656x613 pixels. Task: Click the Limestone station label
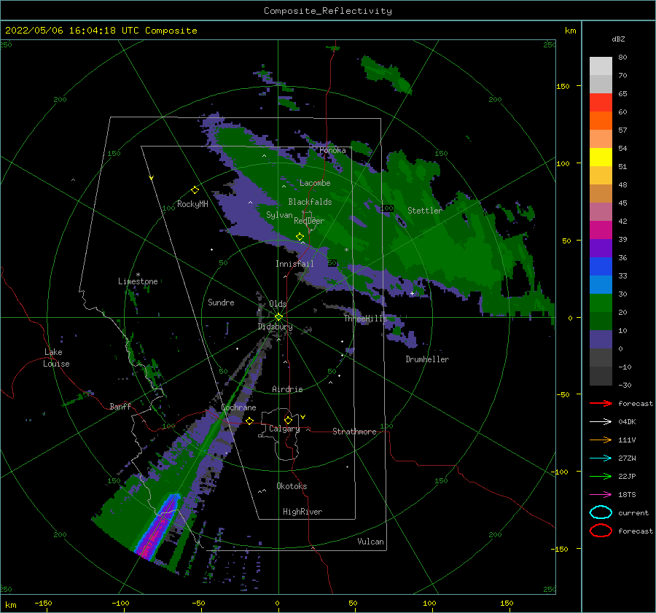point(138,281)
